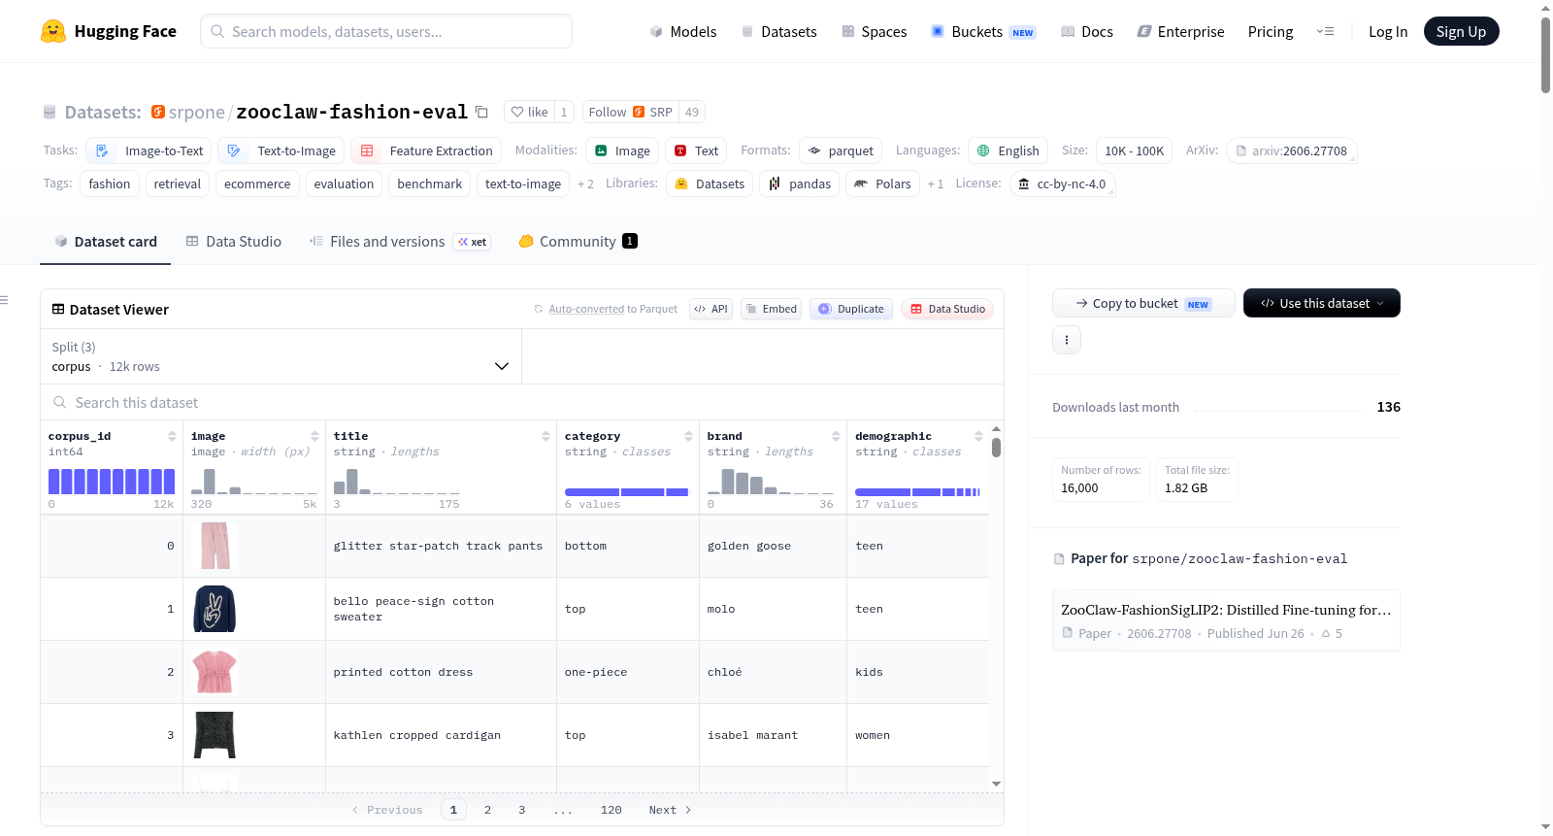The image size is (1553, 836).
Task: Click the Hugging Face logo icon
Action: tap(53, 31)
